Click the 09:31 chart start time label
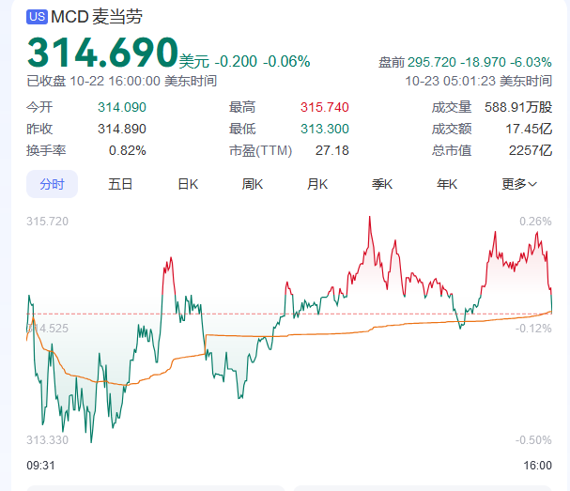The width and height of the screenshot is (570, 491). coord(40,466)
